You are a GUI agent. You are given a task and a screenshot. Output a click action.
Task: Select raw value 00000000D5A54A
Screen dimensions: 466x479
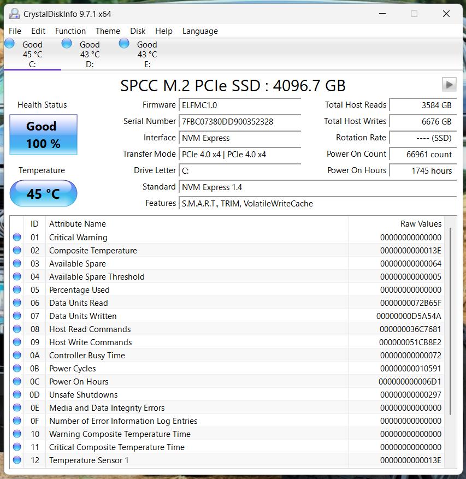(409, 316)
